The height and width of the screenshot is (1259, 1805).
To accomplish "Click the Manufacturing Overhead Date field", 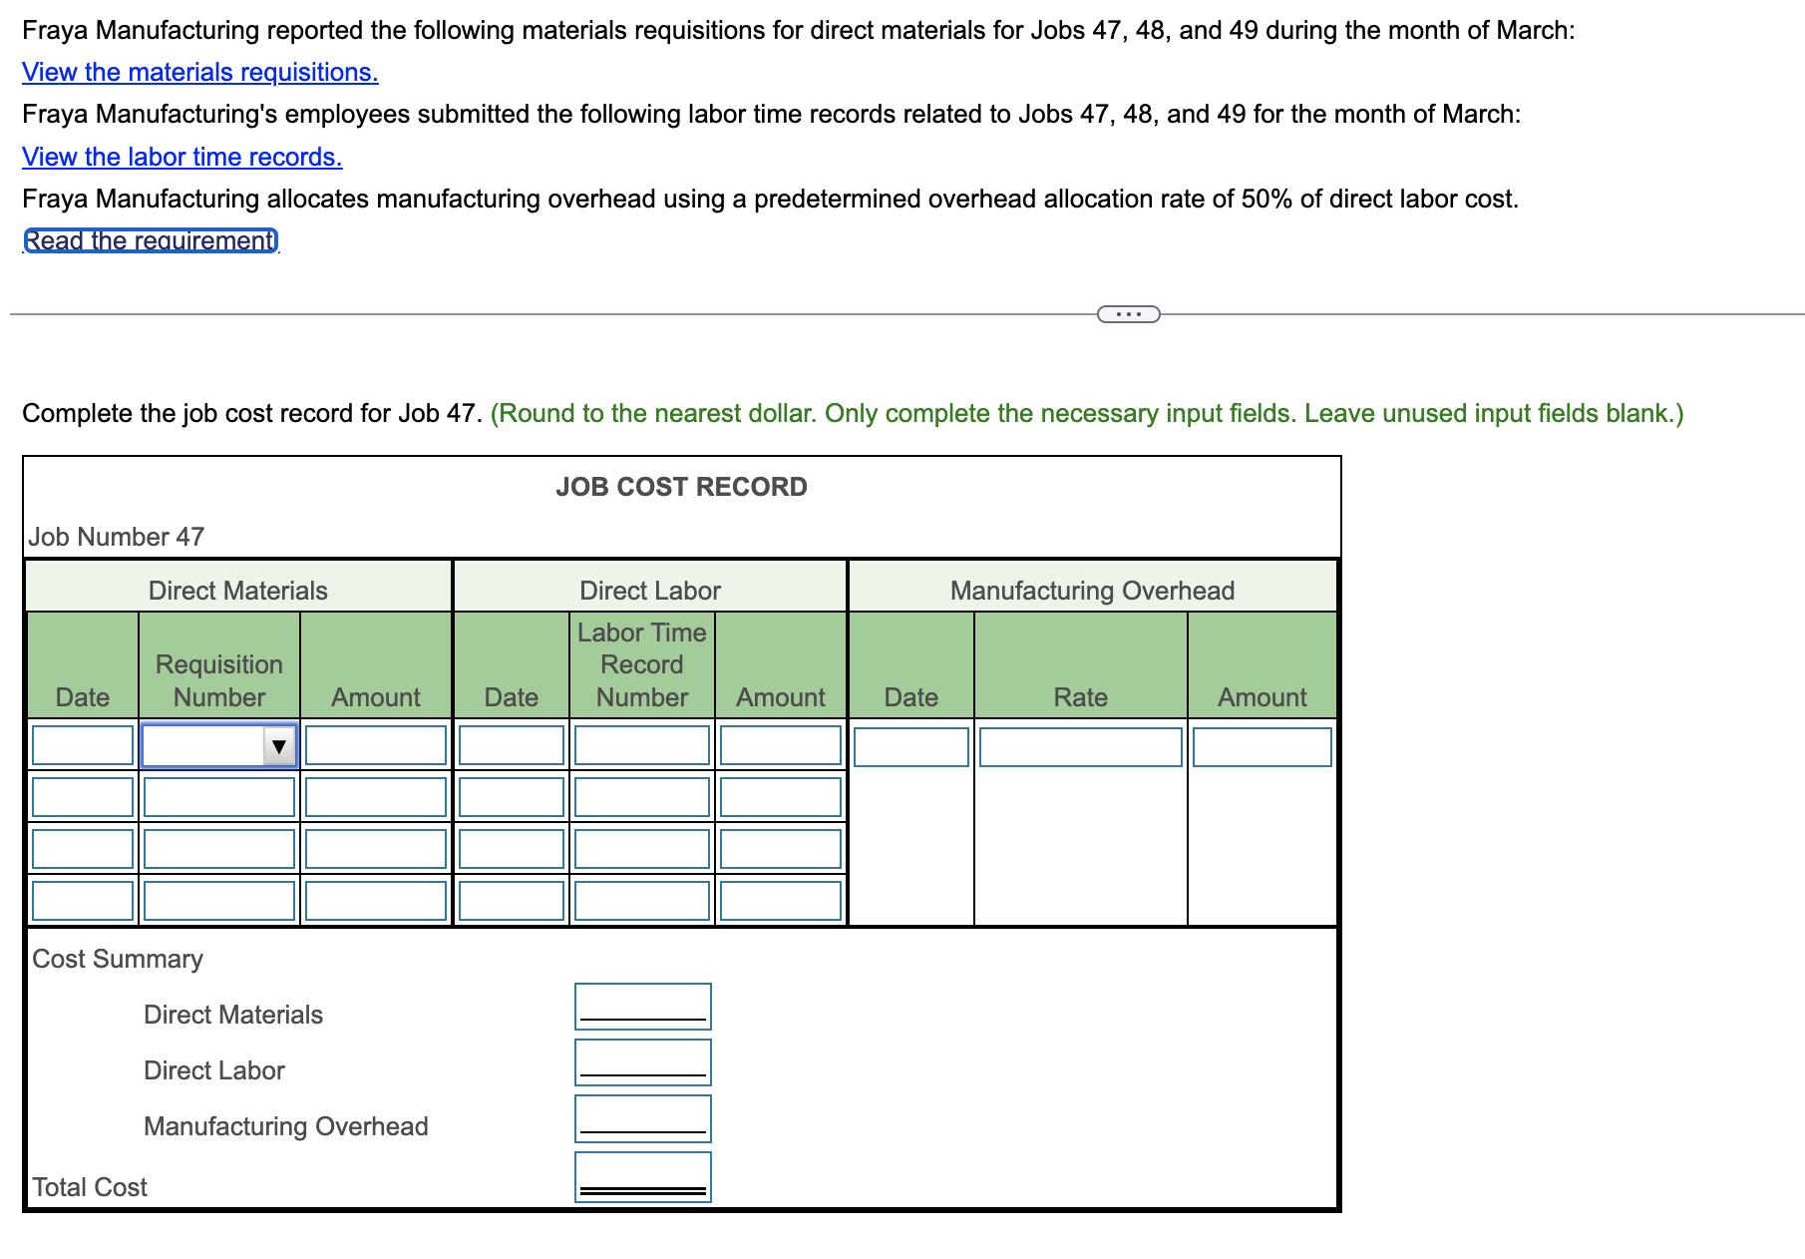I will [x=910, y=748].
